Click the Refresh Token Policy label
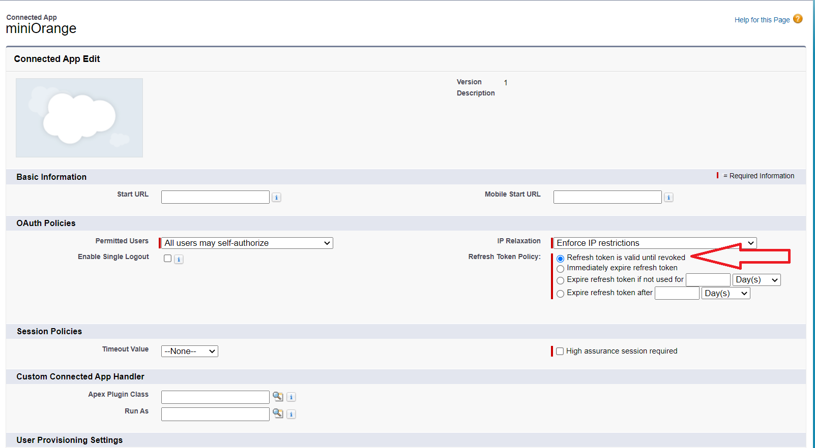The height and width of the screenshot is (448, 815). point(505,257)
